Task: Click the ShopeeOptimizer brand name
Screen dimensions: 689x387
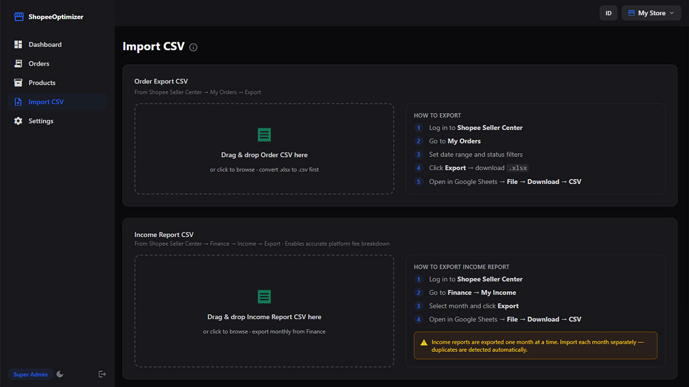Action: click(56, 17)
